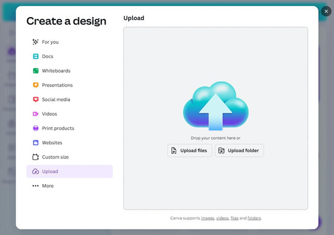Click the Create a design title
The width and height of the screenshot is (334, 235).
(x=66, y=21)
